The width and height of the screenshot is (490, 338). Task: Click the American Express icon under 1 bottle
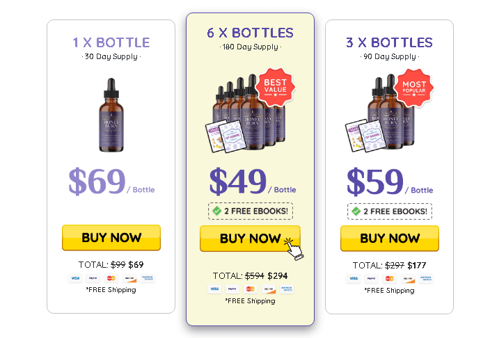point(148,278)
